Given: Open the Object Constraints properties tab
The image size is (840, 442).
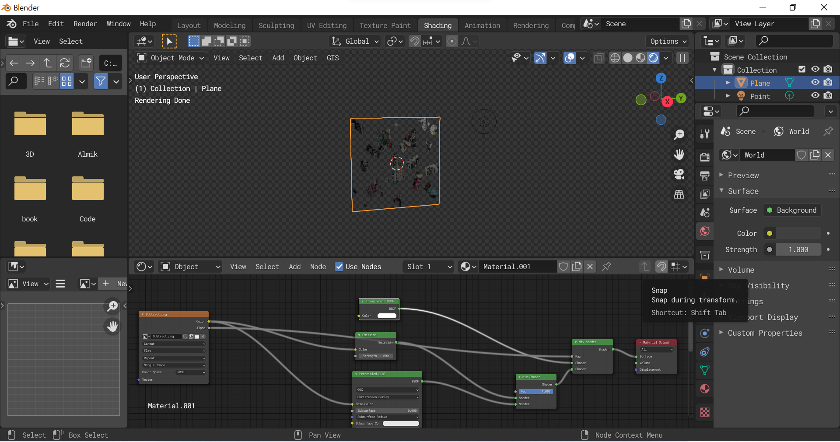Looking at the screenshot, I should (704, 352).
